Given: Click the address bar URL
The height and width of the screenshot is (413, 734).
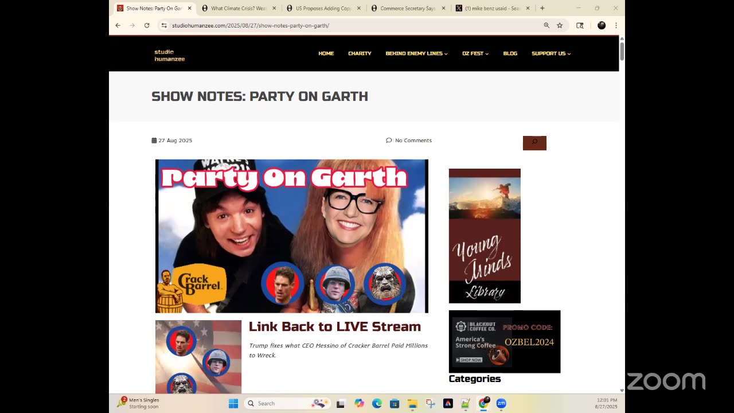Looking at the screenshot, I should 251,25.
